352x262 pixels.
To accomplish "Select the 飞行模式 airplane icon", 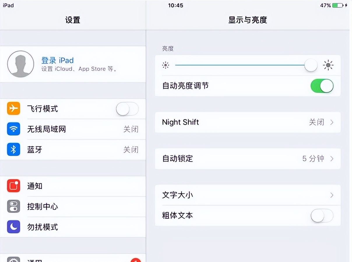I will click(x=13, y=109).
